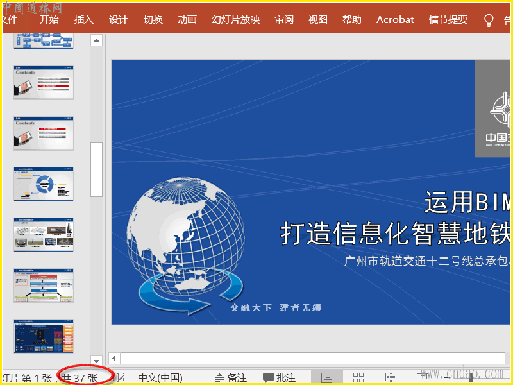The width and height of the screenshot is (513, 385).
Task: Click the Normal view icon in status bar
Action: click(x=326, y=377)
